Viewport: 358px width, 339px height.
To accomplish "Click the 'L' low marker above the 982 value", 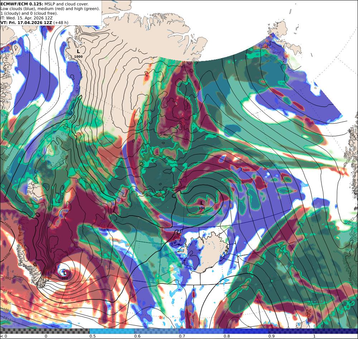I will point(64,273).
